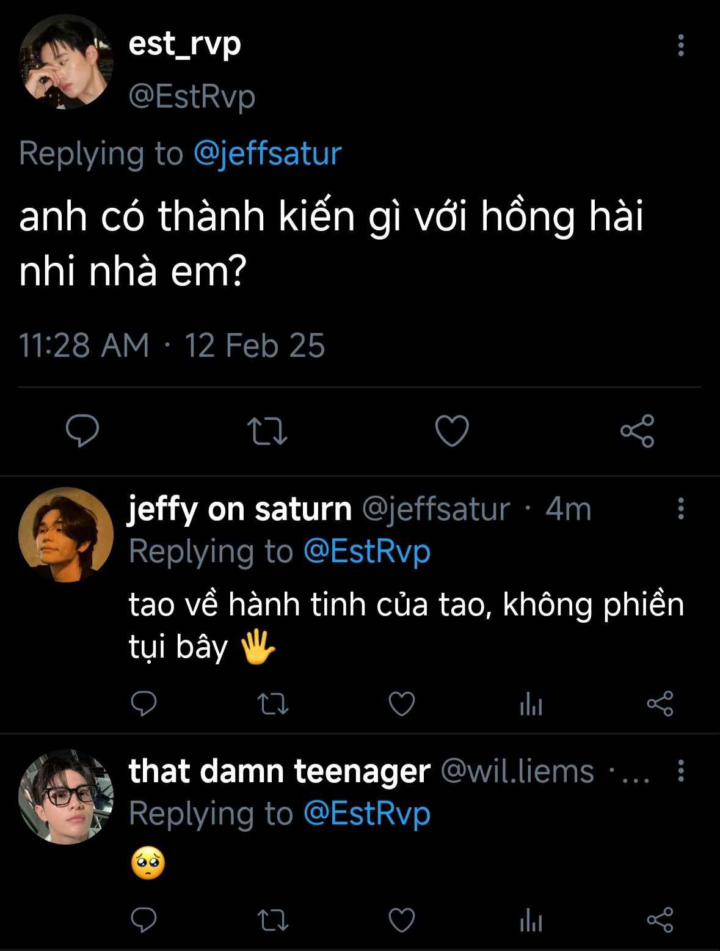The width and height of the screenshot is (720, 951).
Task: Open more options on that damn teenager's reply
Action: click(681, 771)
